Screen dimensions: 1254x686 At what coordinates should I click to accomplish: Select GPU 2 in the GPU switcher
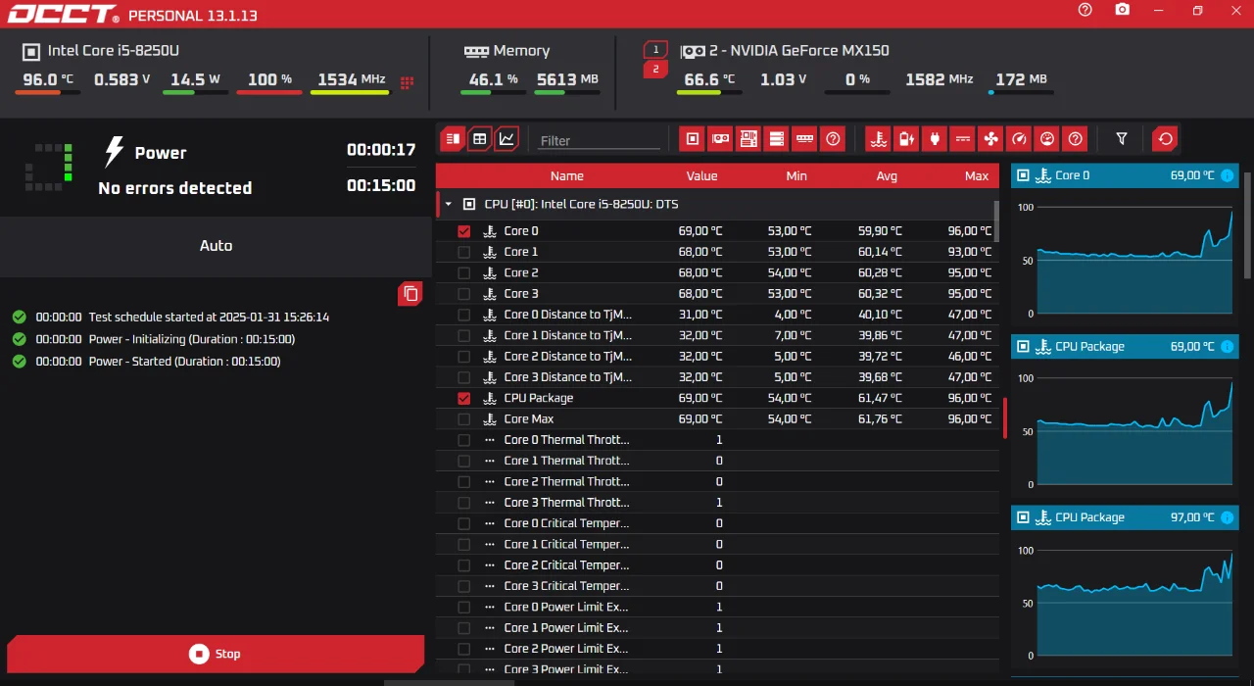click(x=655, y=70)
